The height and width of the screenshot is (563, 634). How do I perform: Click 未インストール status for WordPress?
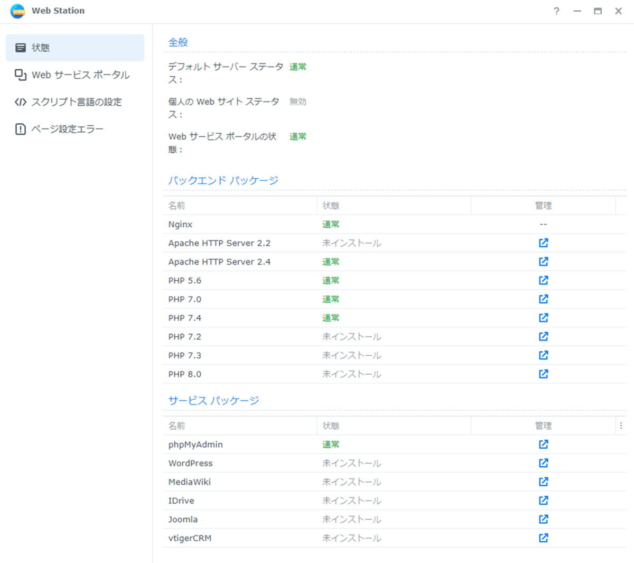pos(352,463)
